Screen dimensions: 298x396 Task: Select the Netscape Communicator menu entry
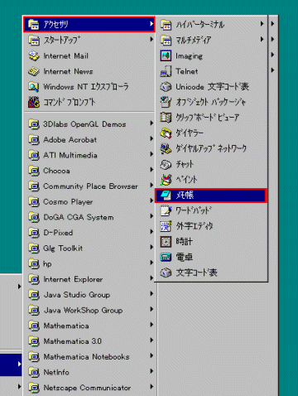coord(89,388)
